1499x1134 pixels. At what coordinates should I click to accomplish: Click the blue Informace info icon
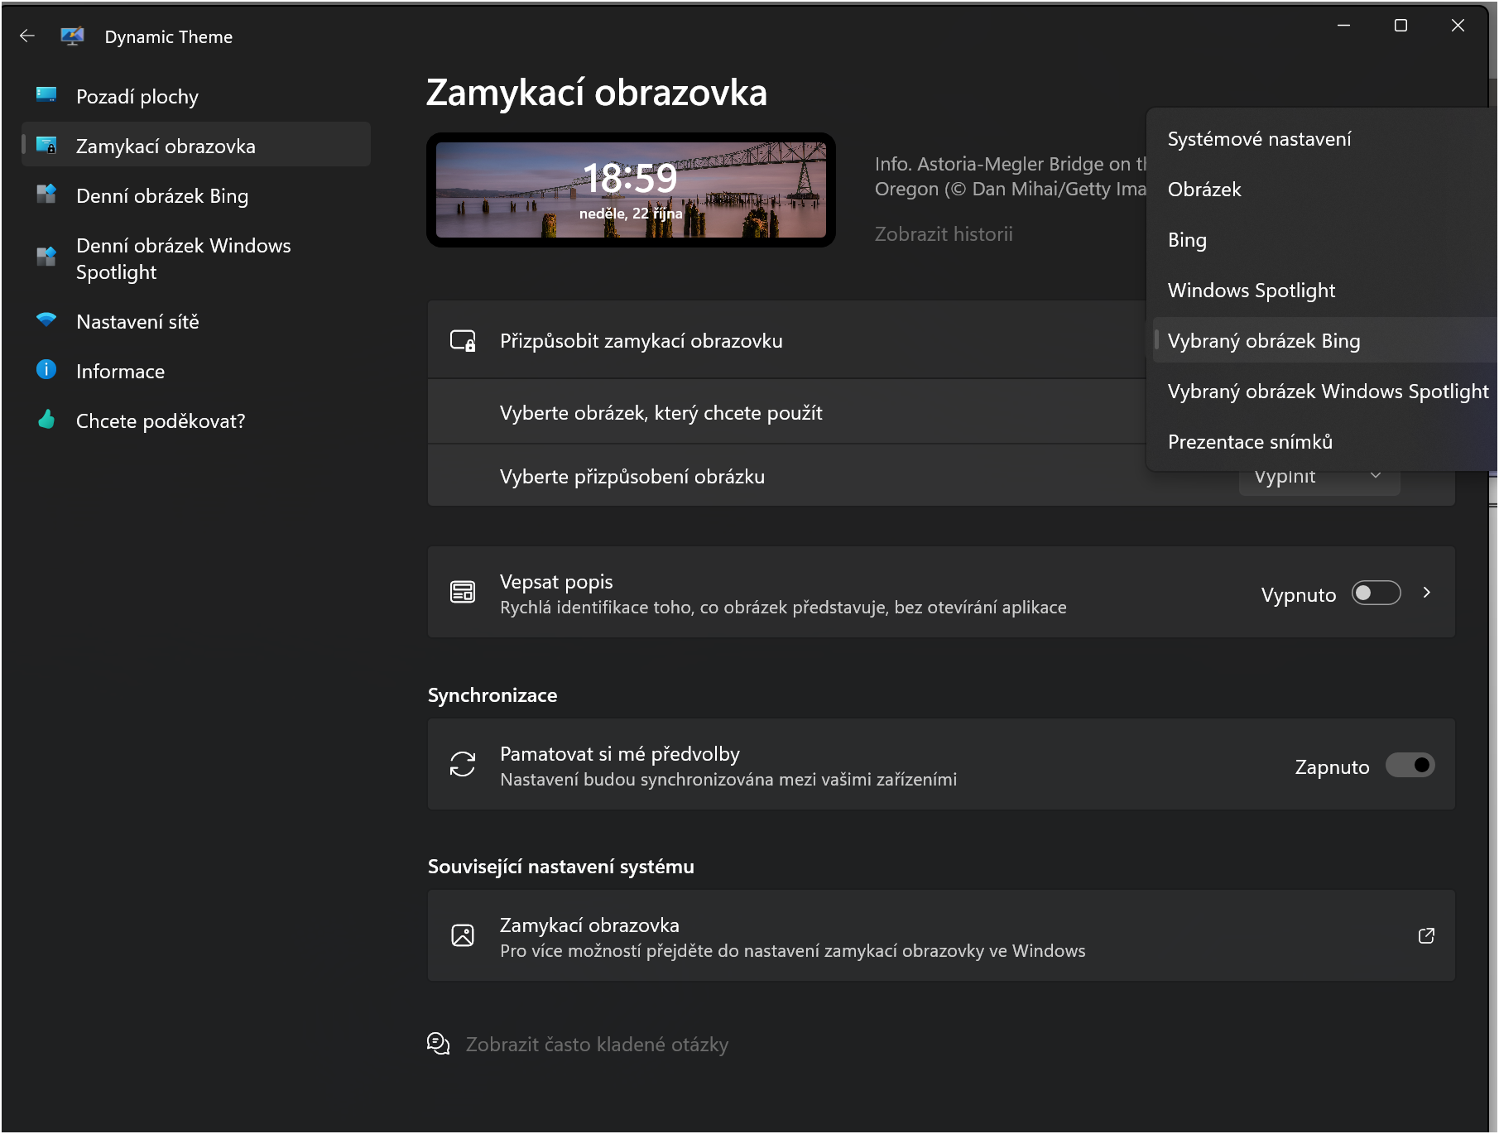(46, 370)
